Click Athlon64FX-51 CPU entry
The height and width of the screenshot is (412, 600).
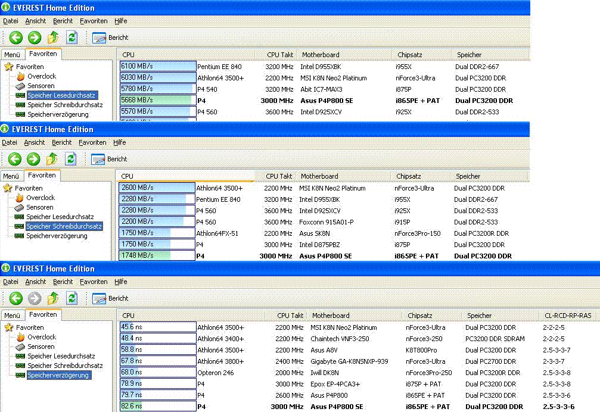coord(217,233)
